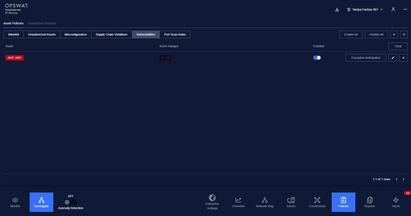Open the Investigate mode

click(x=42, y=202)
